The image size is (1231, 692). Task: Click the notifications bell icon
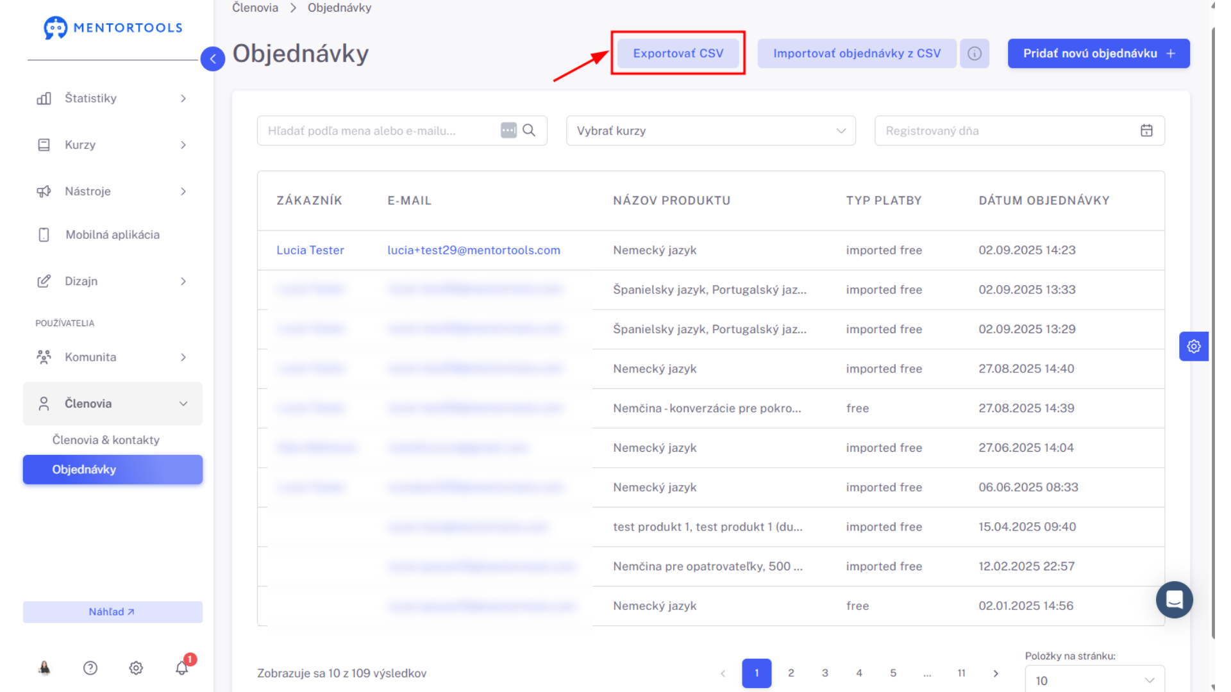(x=182, y=668)
